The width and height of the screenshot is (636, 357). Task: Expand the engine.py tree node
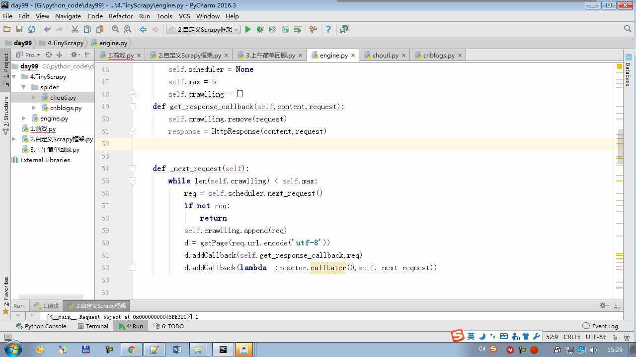point(23,119)
